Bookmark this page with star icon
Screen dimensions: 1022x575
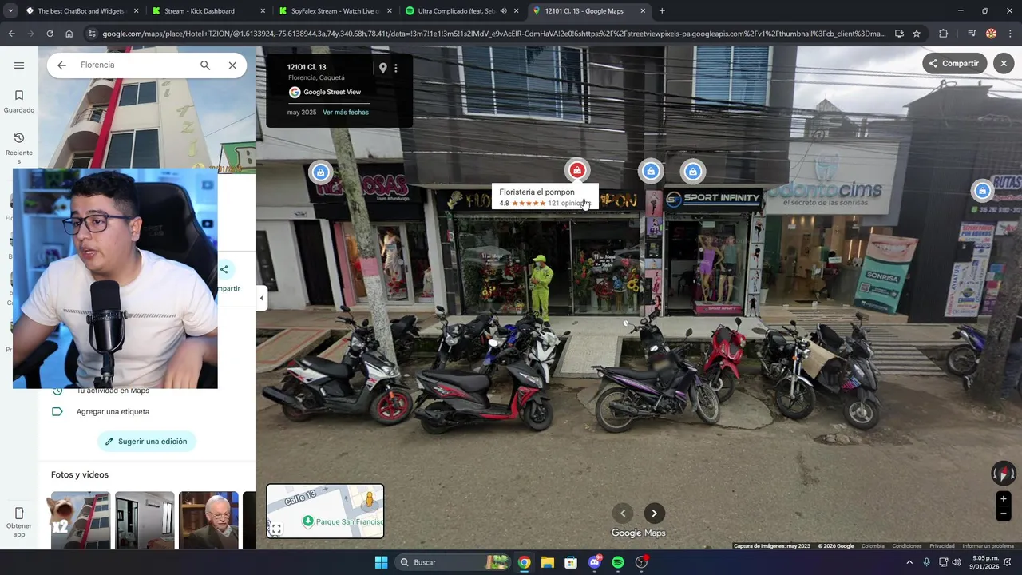point(917,34)
